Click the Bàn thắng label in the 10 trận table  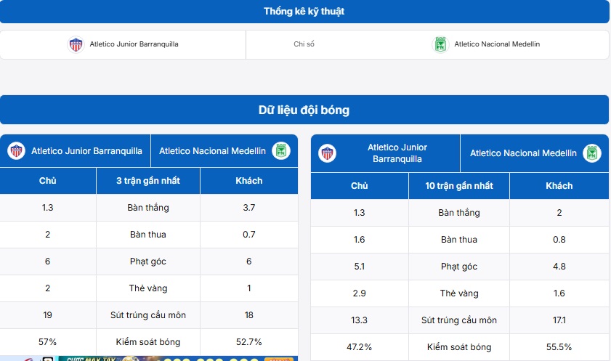click(459, 213)
